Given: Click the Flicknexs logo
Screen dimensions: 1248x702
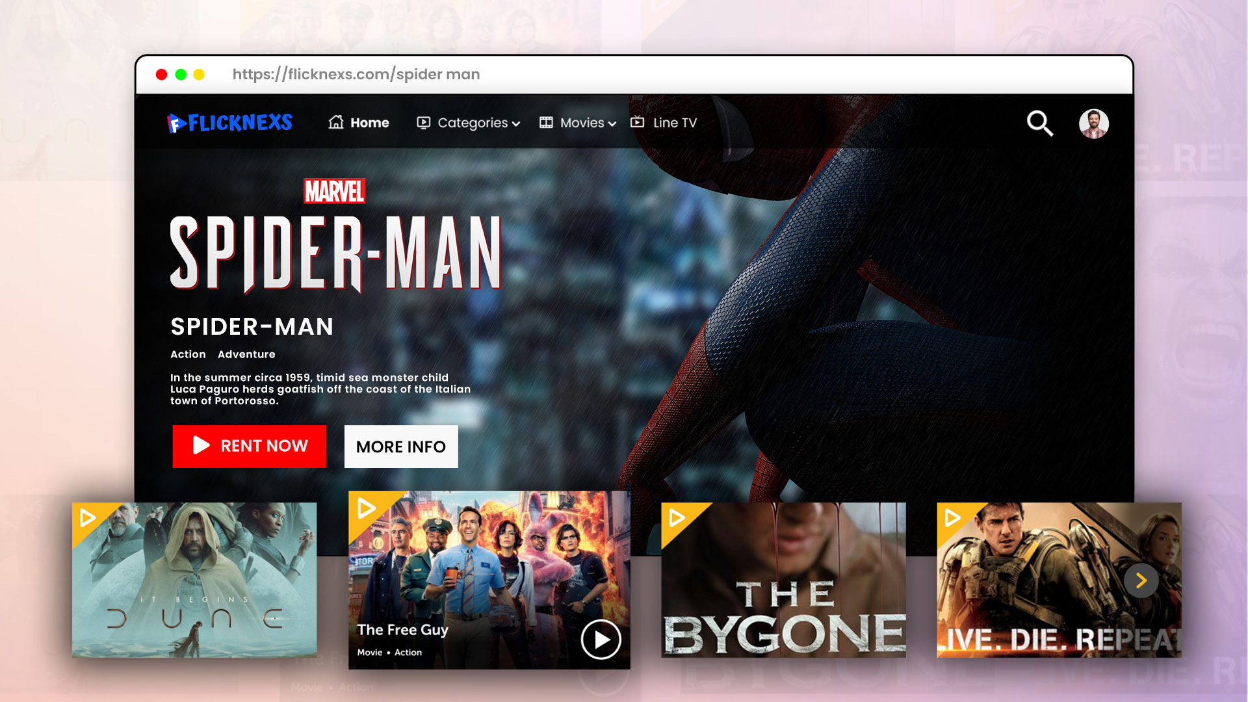Looking at the screenshot, I should click(230, 122).
